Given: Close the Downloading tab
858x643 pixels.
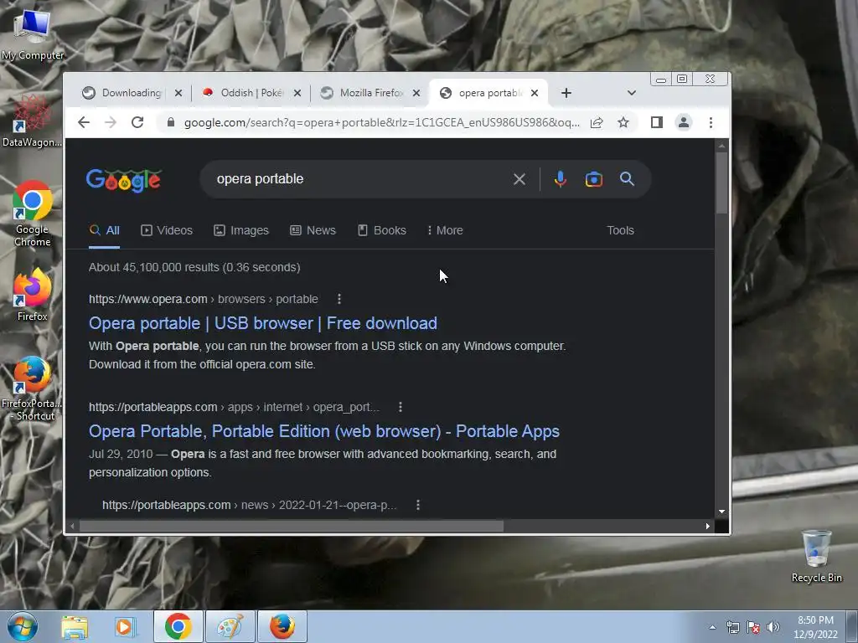Looking at the screenshot, I should click(178, 93).
